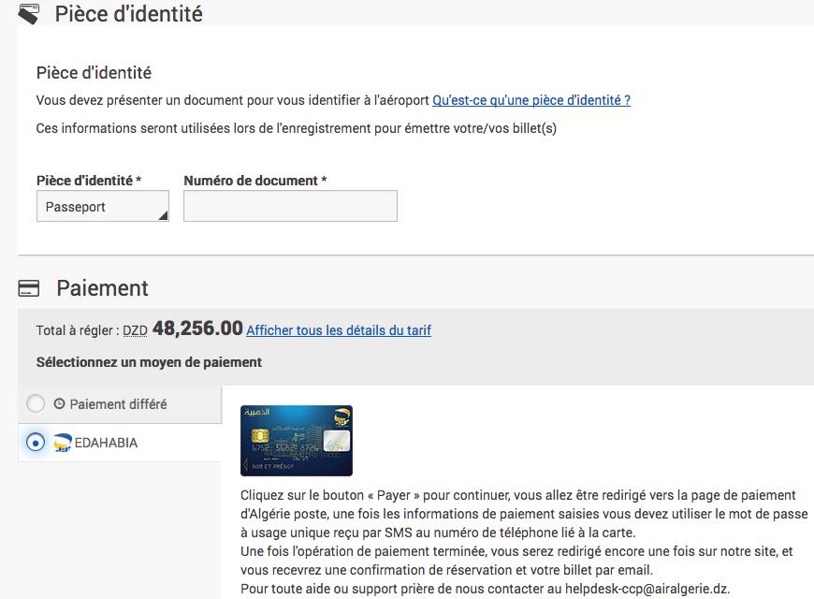Select the Paiement différé radio button

(36, 404)
